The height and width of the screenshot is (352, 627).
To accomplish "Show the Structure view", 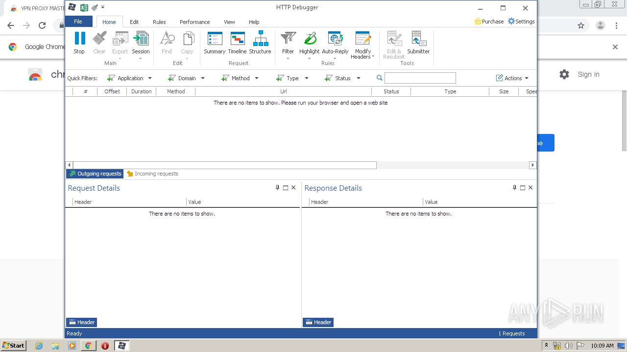I will [260, 43].
